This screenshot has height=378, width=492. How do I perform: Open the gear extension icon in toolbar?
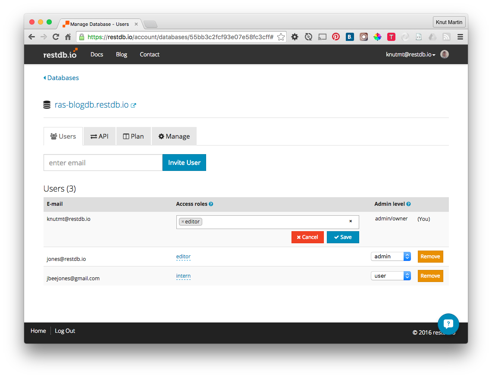tap(295, 37)
